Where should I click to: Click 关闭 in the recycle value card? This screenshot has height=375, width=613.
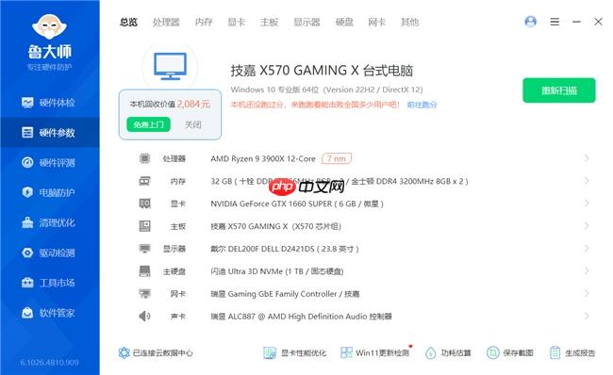[x=192, y=124]
